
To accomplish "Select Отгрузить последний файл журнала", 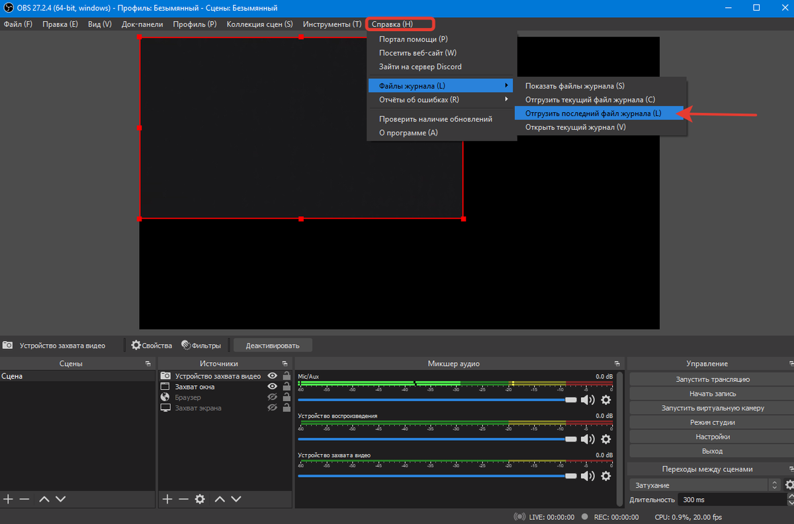I will pos(593,113).
